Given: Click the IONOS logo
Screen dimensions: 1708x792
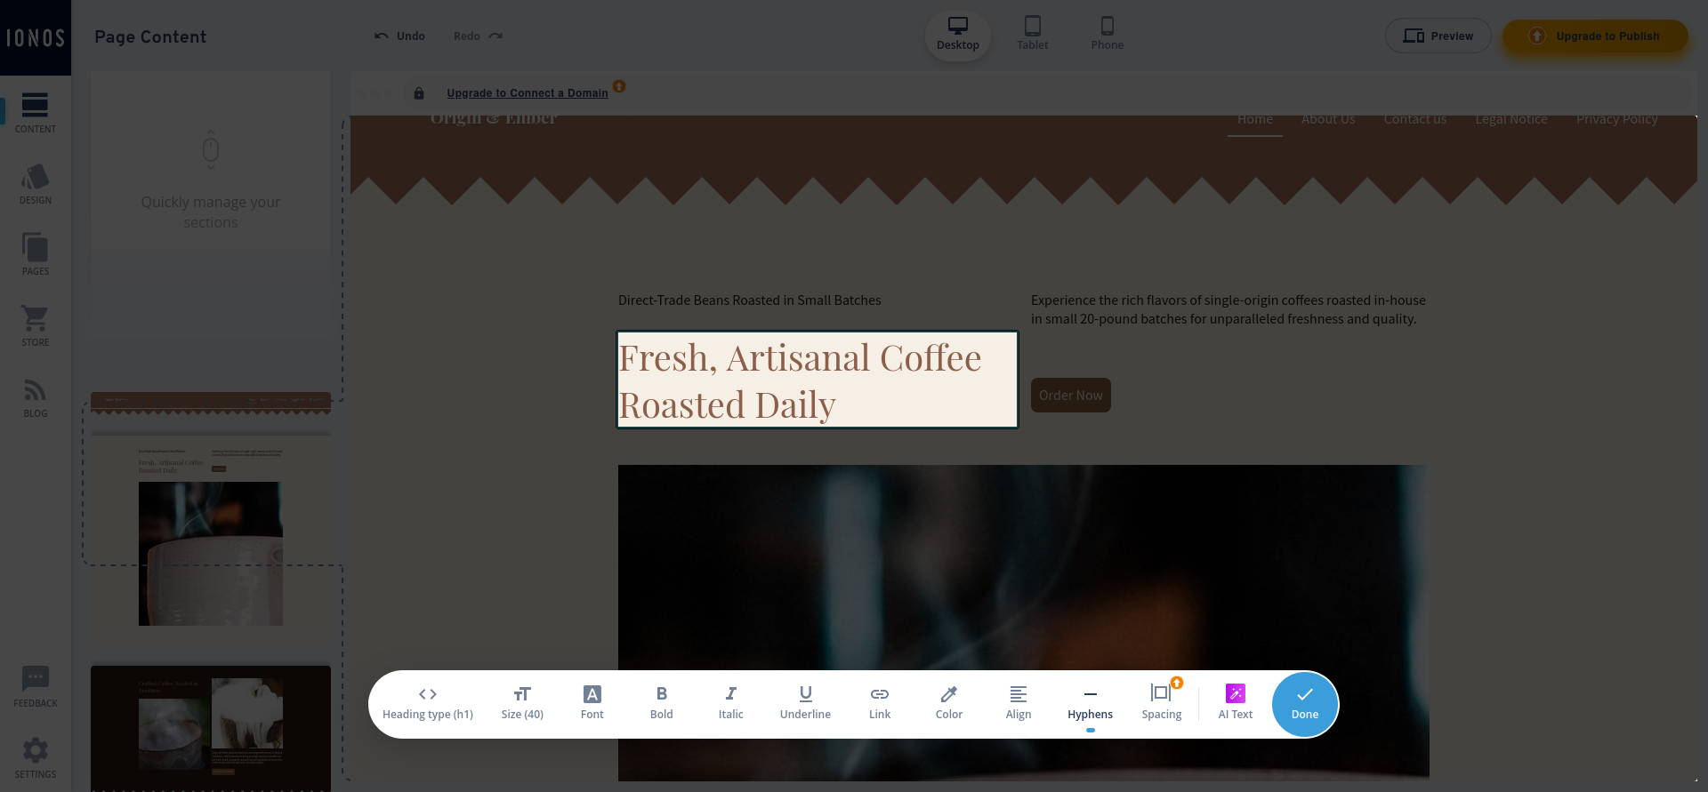Looking at the screenshot, I should pos(36,37).
